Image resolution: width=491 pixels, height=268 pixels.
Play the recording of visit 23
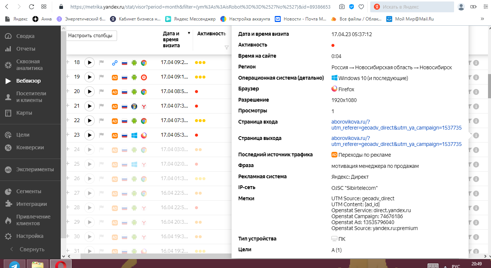pyautogui.click(x=89, y=135)
